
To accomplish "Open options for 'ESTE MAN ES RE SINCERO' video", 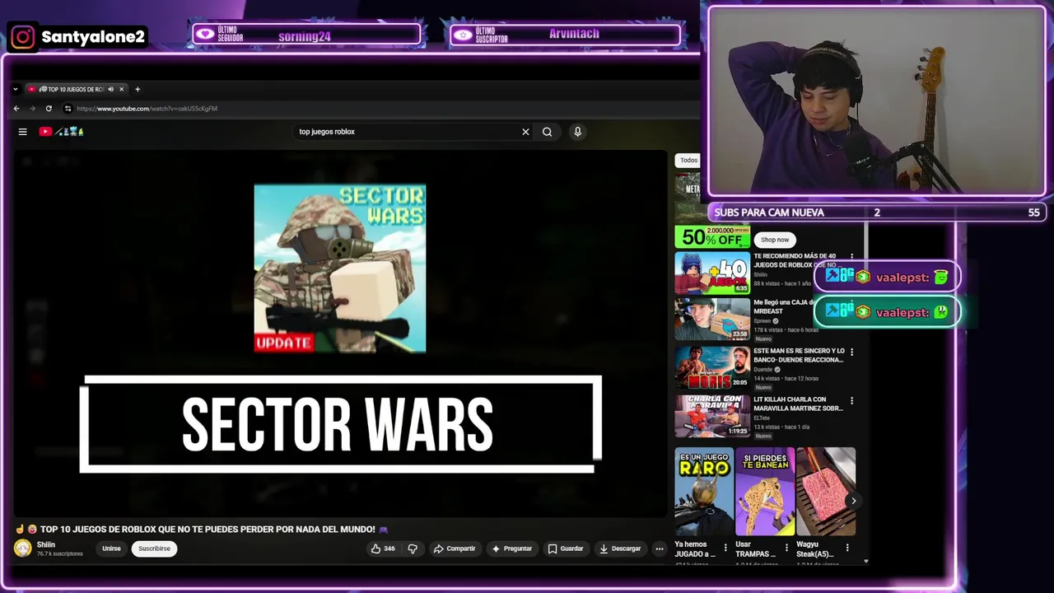I will click(x=851, y=352).
